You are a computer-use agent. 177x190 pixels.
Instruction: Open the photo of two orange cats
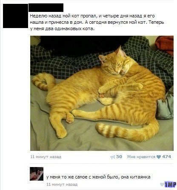102,93
